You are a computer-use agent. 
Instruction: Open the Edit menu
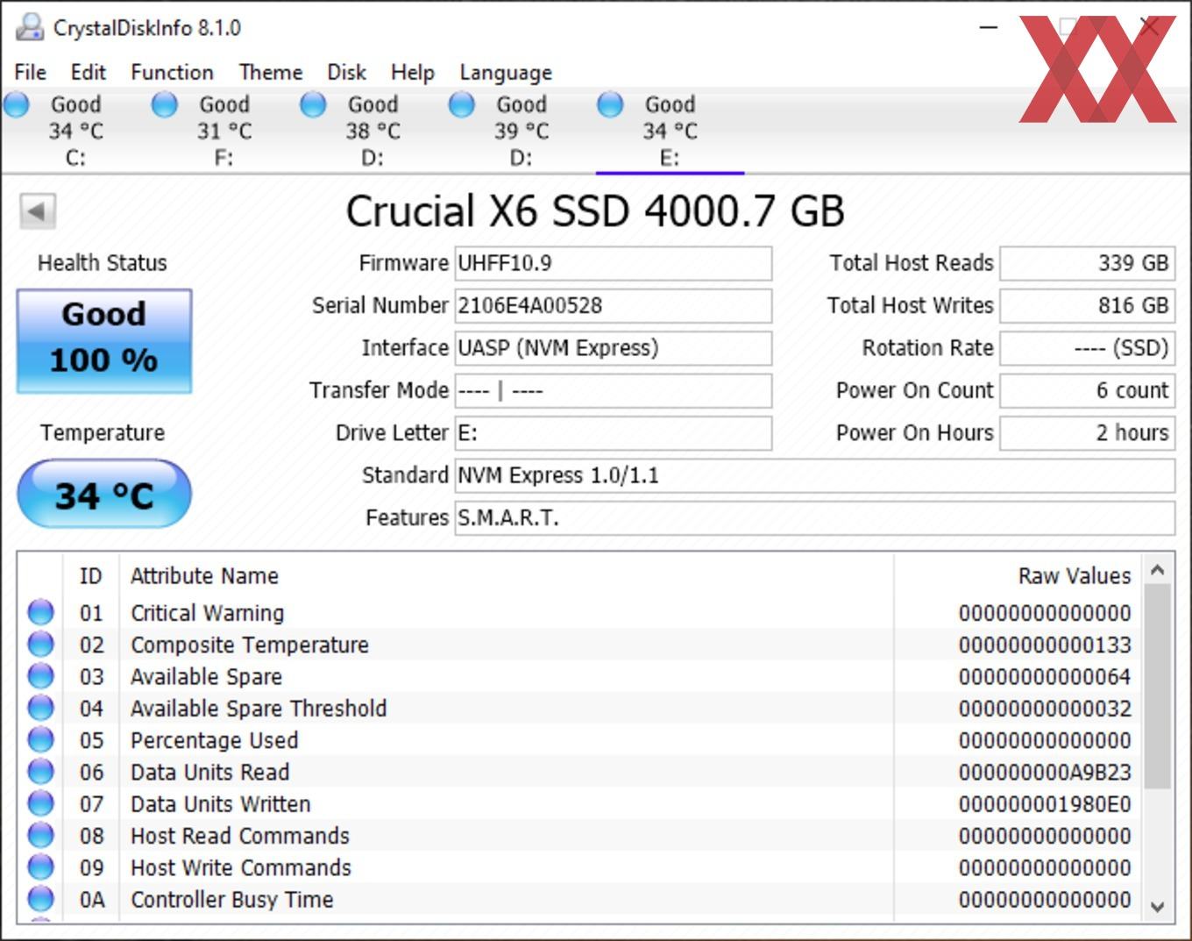tap(88, 72)
